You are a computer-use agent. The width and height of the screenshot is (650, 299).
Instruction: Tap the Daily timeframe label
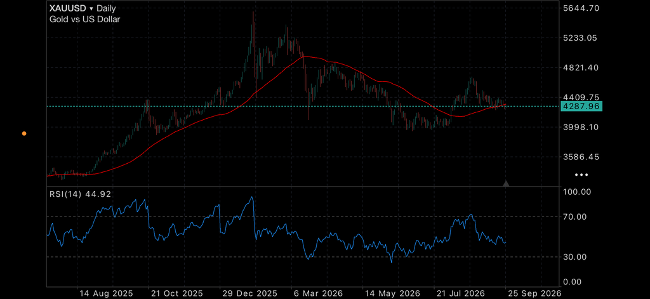click(x=106, y=8)
